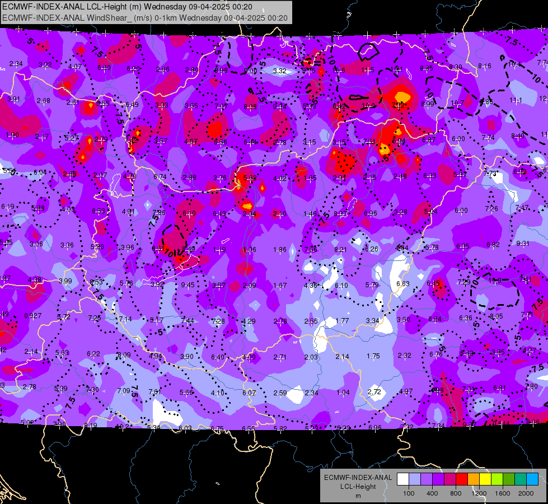Click the grid value 8.09
This screenshot has width=548, height=504.
click(x=124, y=354)
